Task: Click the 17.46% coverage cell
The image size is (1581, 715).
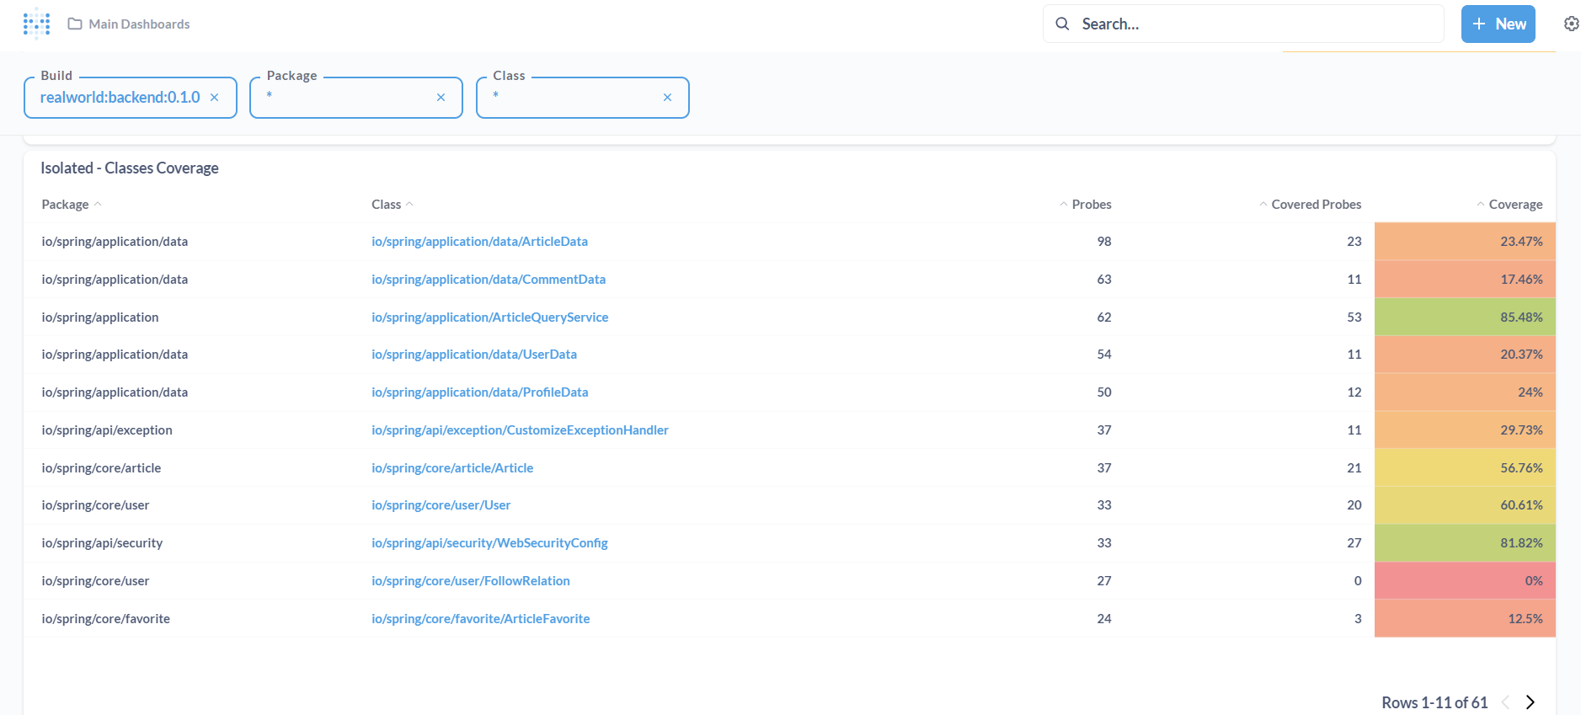Action: pos(1465,280)
